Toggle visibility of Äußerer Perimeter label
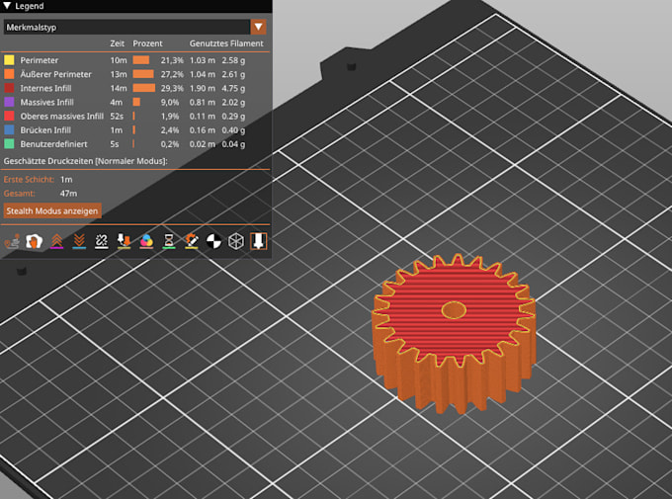 click(x=55, y=74)
